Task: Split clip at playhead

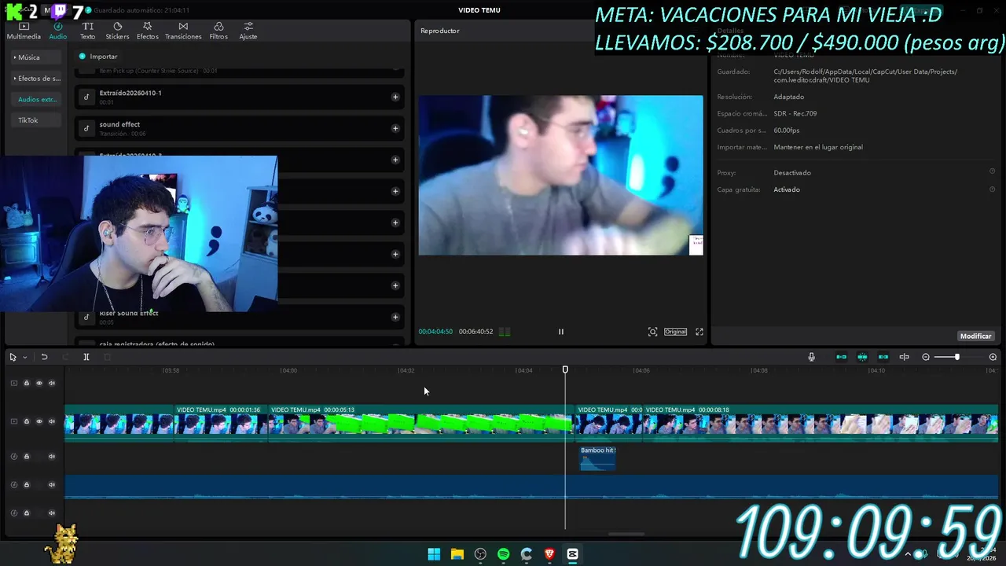Action: pyautogui.click(x=86, y=357)
